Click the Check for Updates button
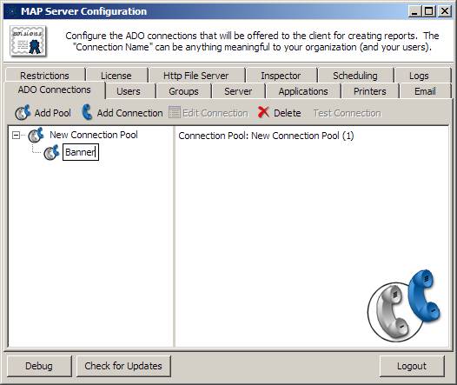This screenshot has height=385, width=457. click(123, 366)
